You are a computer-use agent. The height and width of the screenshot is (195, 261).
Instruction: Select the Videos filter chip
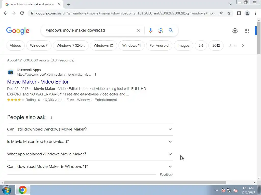tap(15, 45)
